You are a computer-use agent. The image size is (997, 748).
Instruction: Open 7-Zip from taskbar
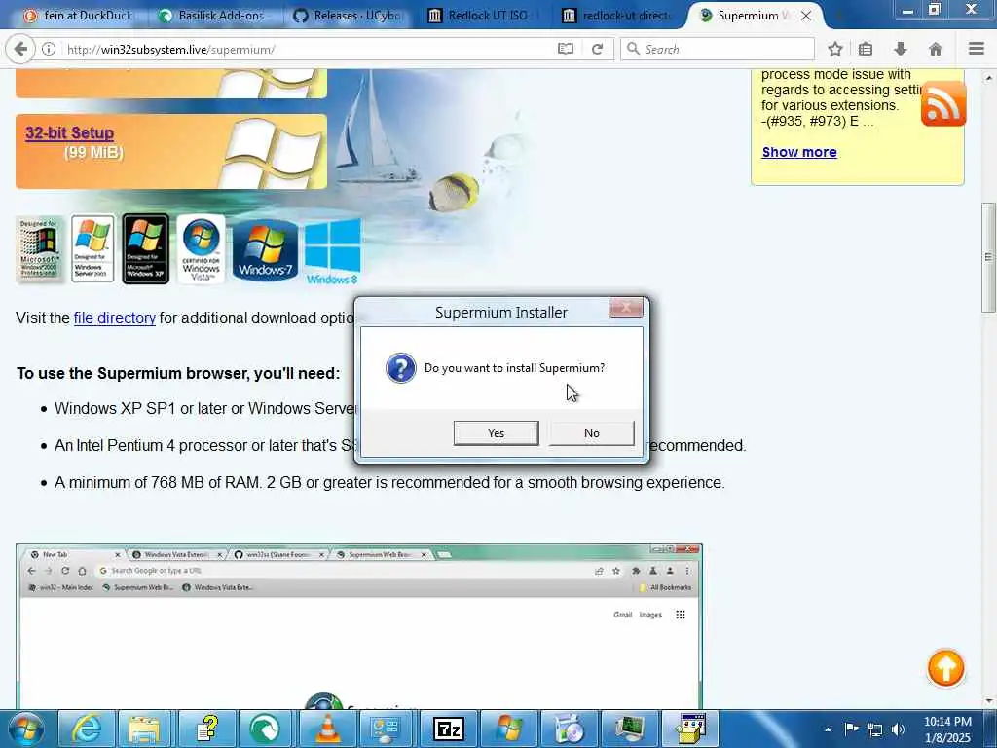tap(448, 729)
